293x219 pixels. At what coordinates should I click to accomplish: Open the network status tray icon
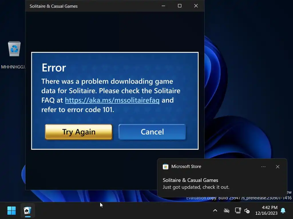238,211
